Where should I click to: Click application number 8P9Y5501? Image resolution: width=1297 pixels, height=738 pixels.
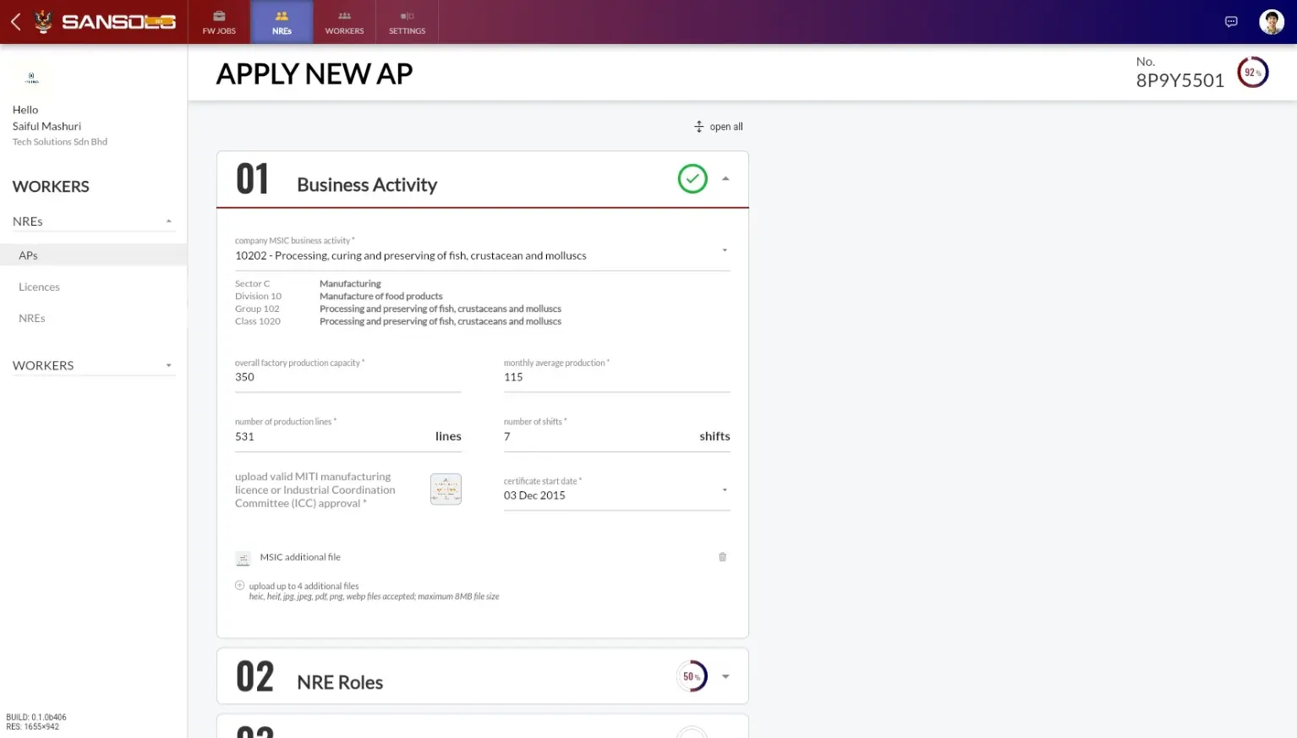click(x=1180, y=80)
